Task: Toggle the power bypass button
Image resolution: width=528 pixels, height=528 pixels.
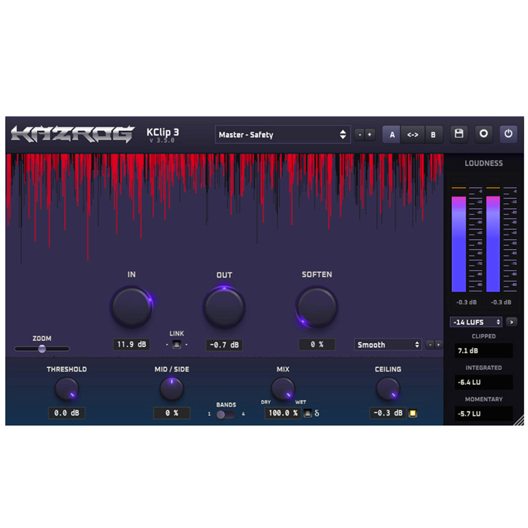Action: [x=508, y=134]
